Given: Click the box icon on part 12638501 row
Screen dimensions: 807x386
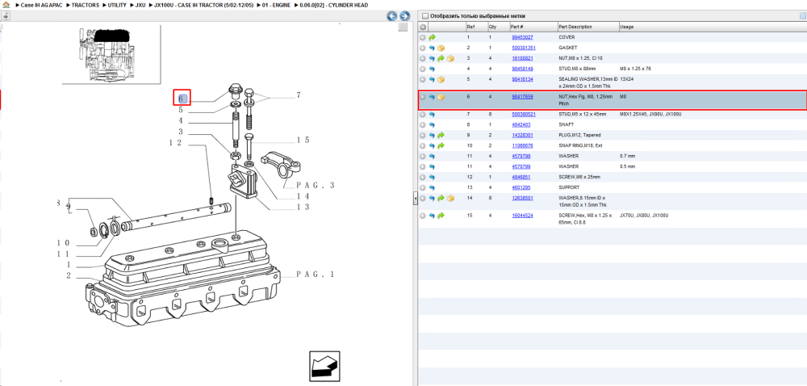Looking at the screenshot, I should (450, 198).
